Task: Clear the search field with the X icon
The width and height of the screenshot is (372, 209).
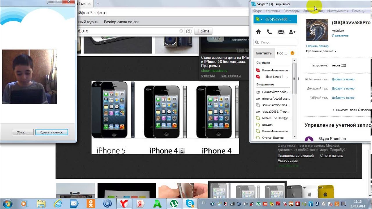Action: click(x=181, y=31)
